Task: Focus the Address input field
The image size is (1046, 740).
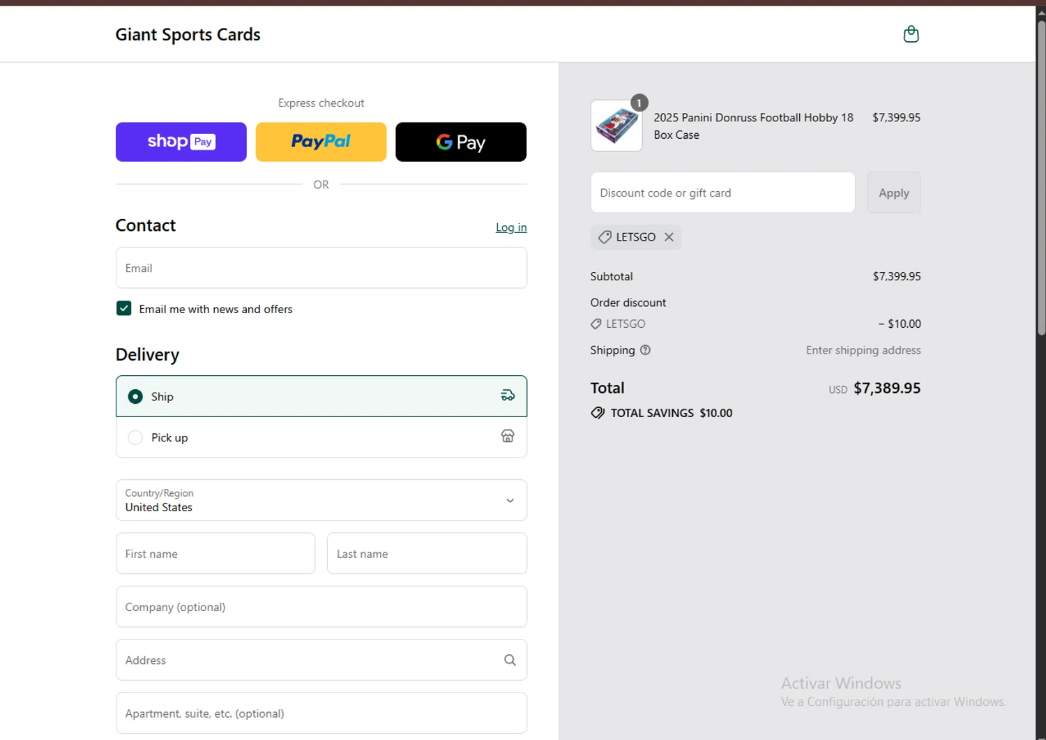Action: 321,660
